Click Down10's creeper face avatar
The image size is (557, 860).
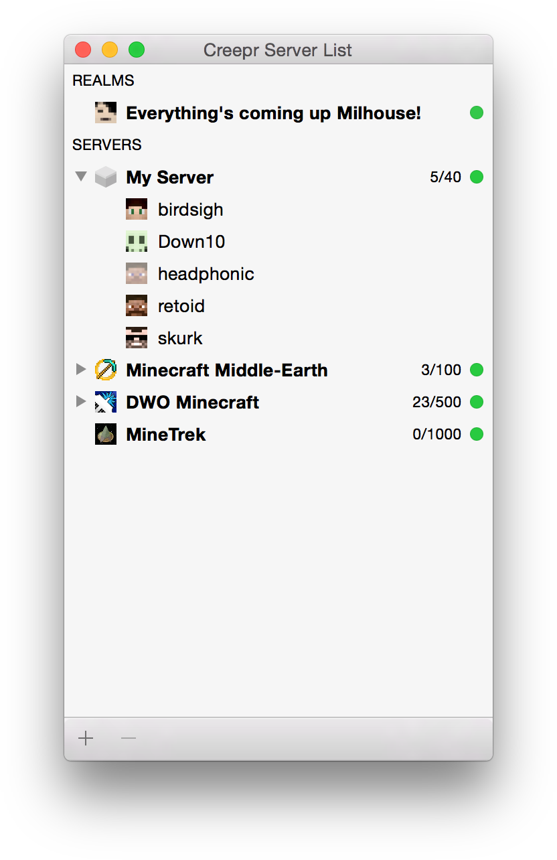click(x=137, y=241)
